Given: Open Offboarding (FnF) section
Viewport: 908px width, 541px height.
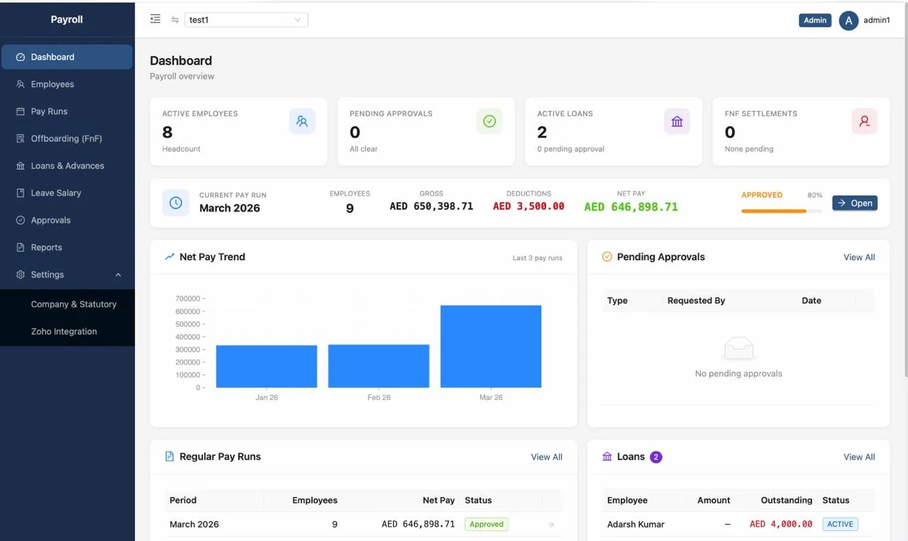Looking at the screenshot, I should coord(67,139).
